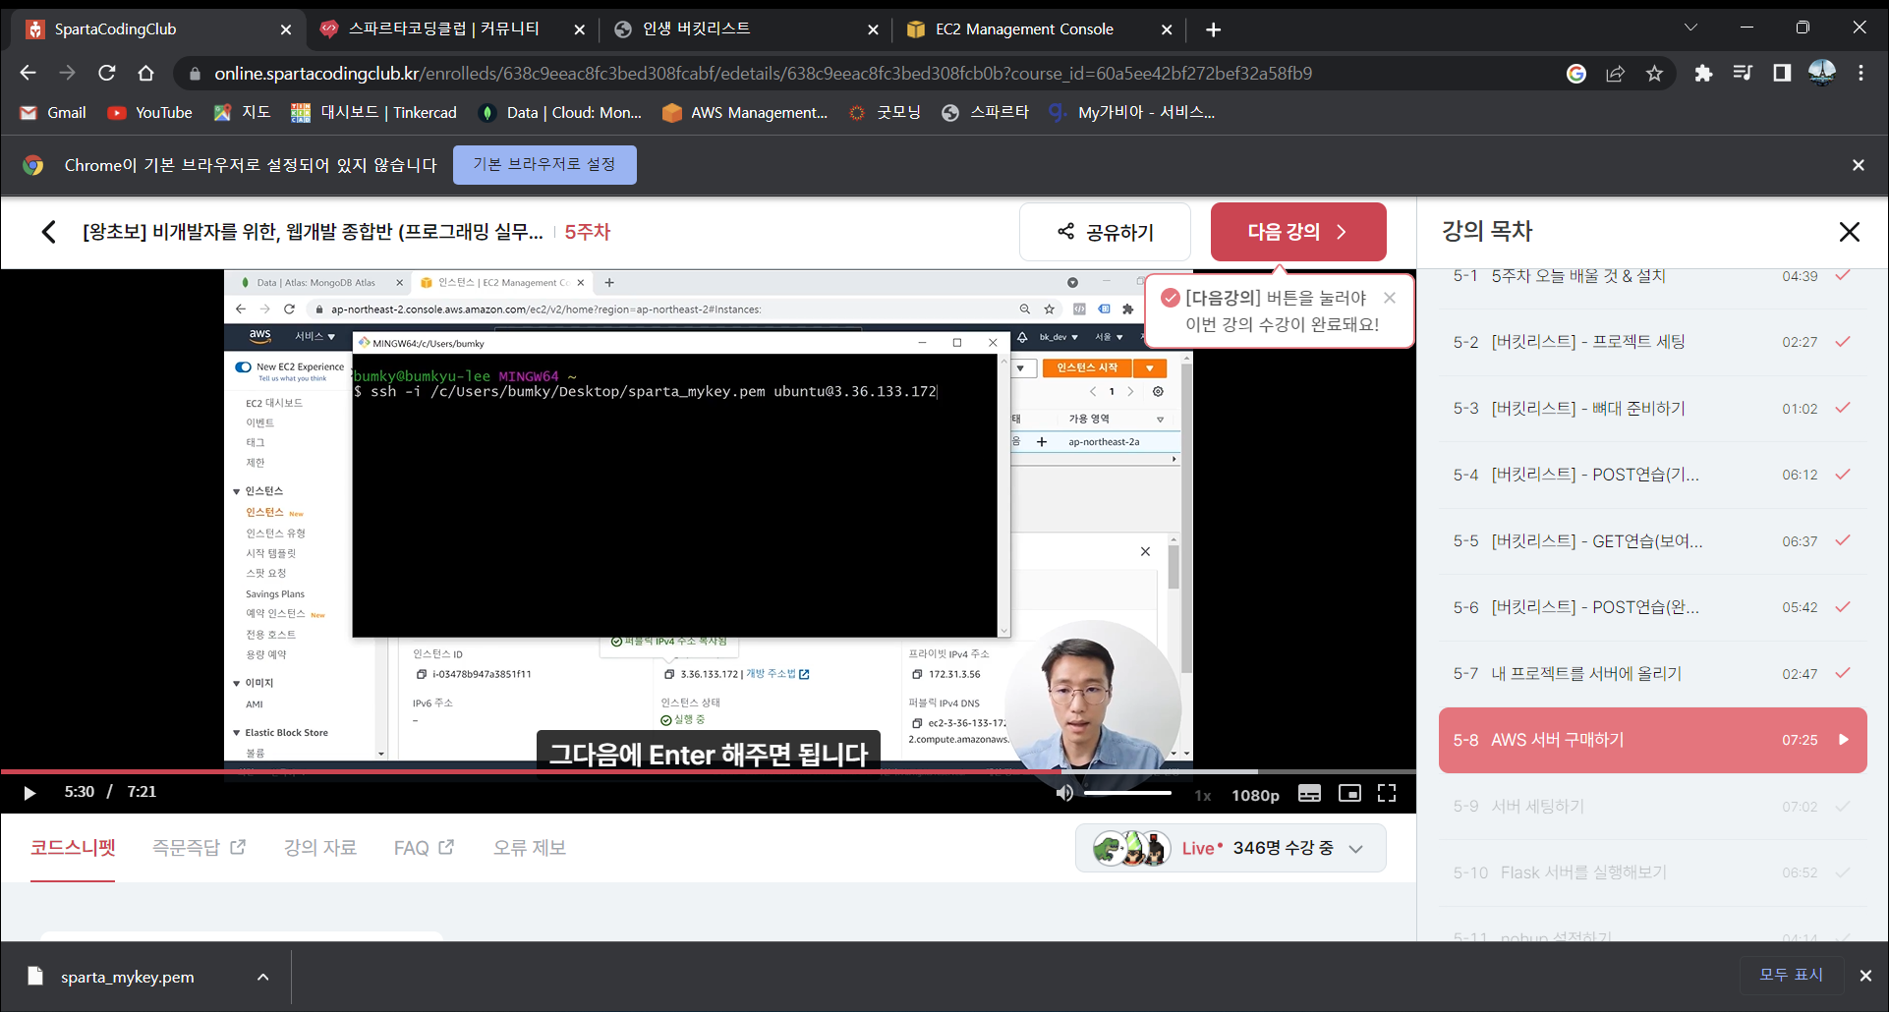
Task: Open the tab search dropdown arrow
Action: point(1690,28)
